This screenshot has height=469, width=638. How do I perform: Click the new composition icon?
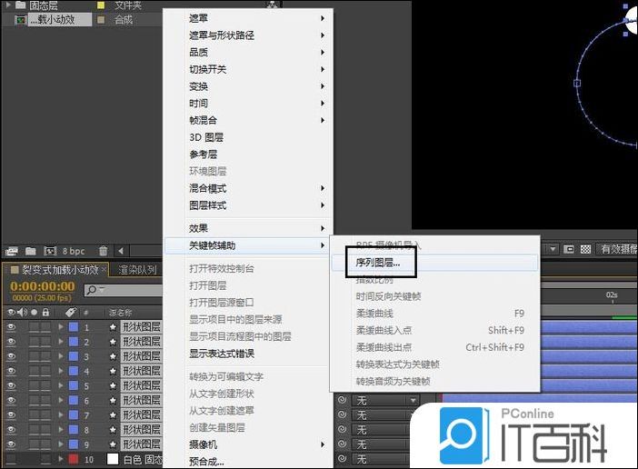pos(48,251)
